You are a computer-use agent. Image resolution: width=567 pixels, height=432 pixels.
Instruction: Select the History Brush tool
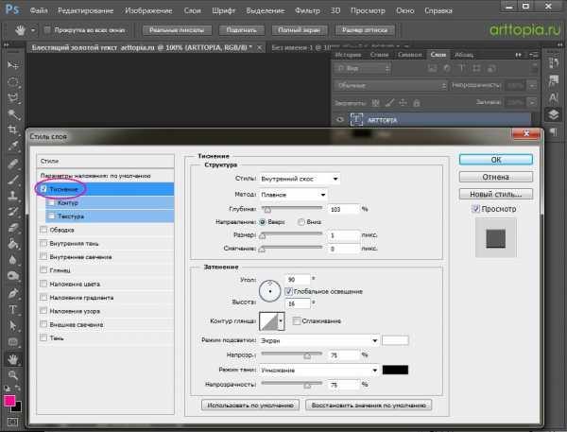(13, 212)
